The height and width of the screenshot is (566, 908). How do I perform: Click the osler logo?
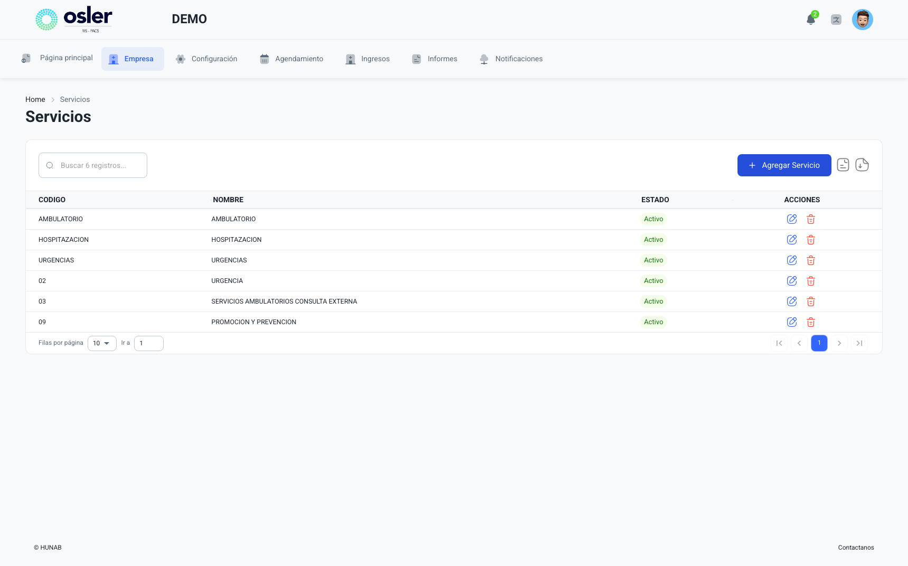click(74, 20)
